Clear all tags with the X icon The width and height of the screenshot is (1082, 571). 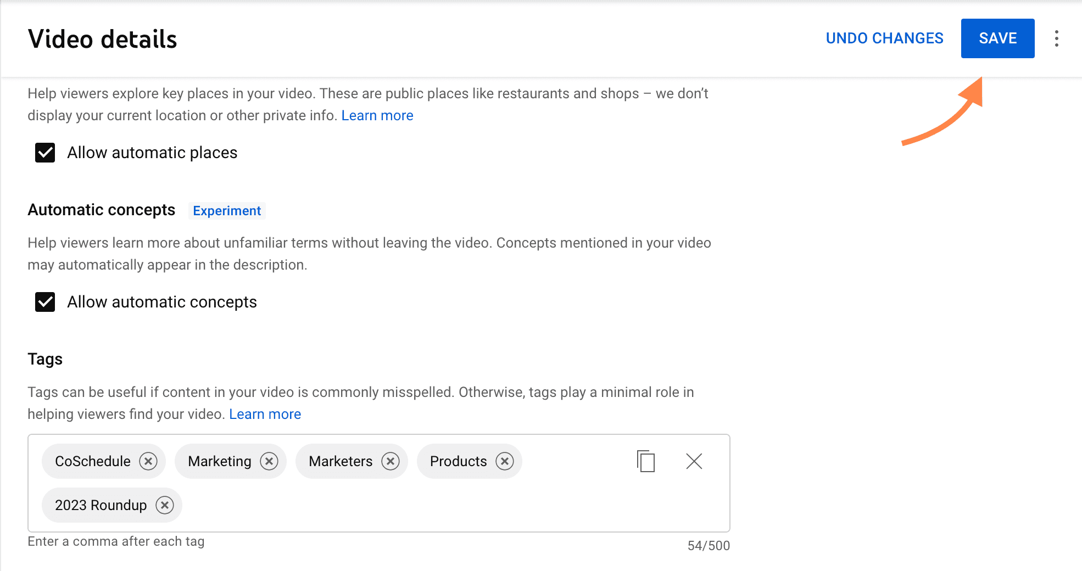click(x=694, y=461)
